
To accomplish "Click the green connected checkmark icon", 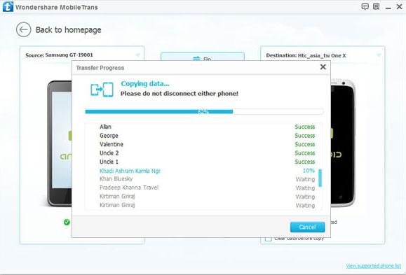I will pyautogui.click(x=67, y=222).
